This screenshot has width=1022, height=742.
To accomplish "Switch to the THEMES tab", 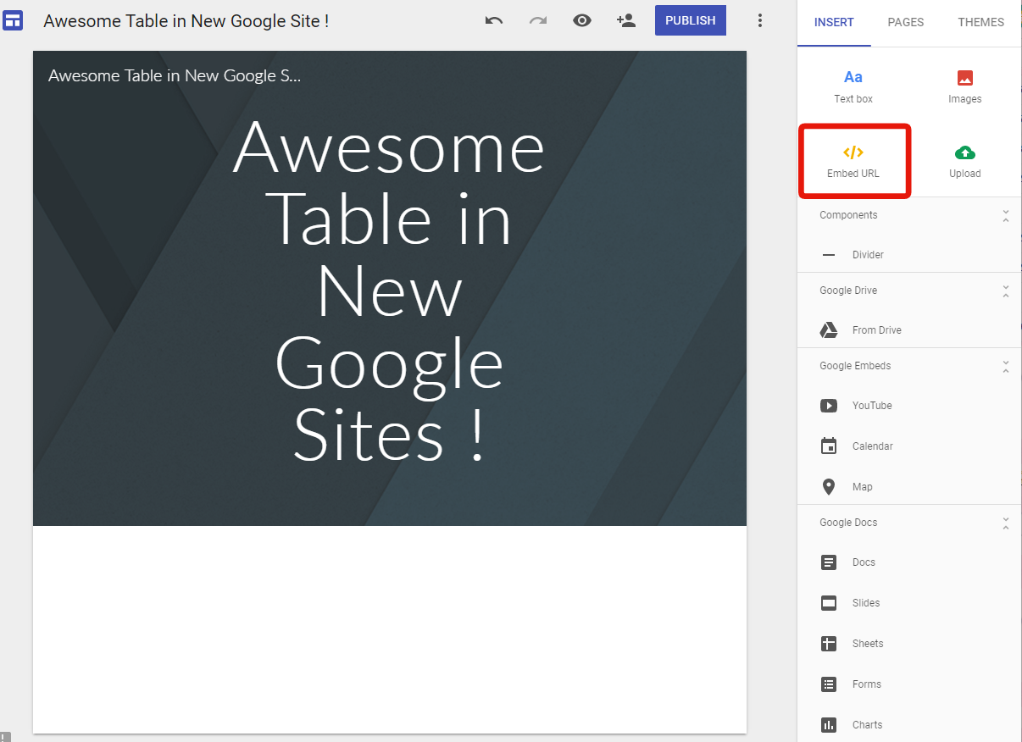I will (981, 23).
